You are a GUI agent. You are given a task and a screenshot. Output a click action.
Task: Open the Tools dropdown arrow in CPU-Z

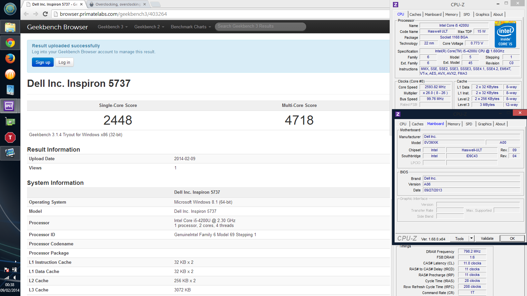pos(471,238)
